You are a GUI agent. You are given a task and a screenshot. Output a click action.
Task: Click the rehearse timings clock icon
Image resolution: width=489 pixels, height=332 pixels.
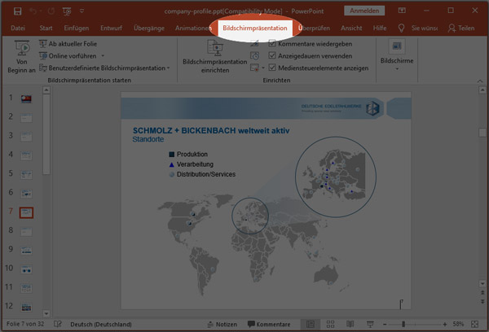(255, 56)
